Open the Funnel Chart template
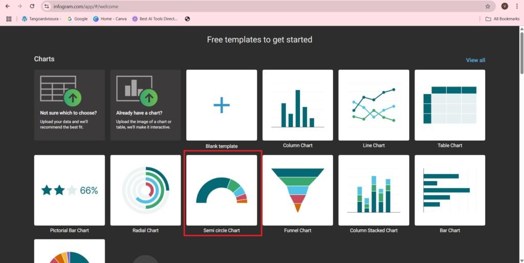 click(x=298, y=190)
